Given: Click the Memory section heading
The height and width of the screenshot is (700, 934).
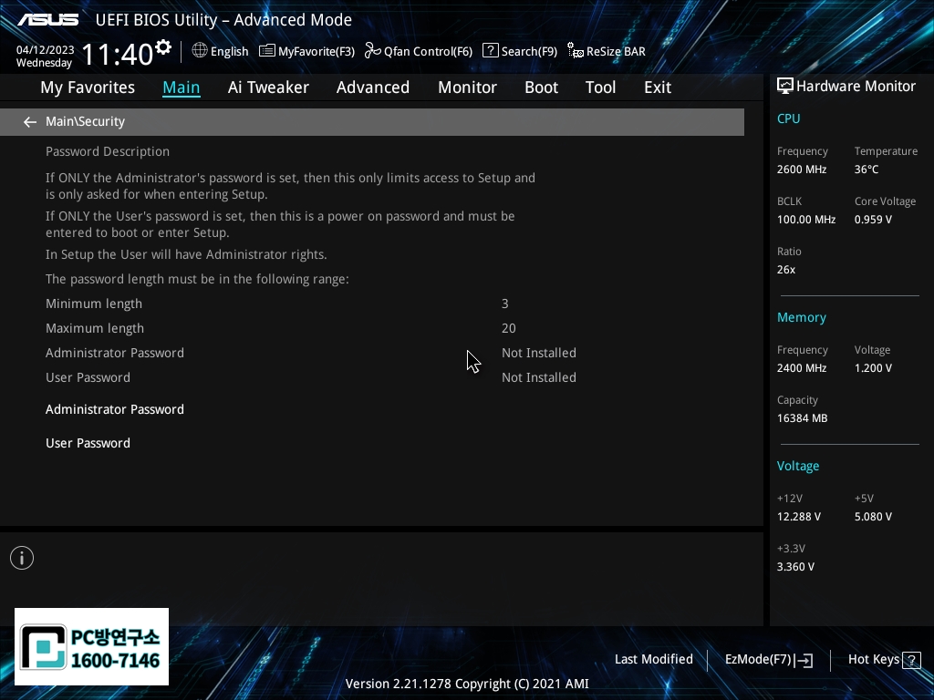Looking at the screenshot, I should [x=801, y=318].
